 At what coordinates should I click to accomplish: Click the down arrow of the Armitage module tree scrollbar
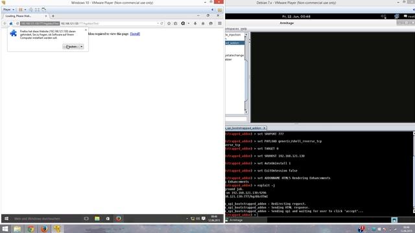point(246,112)
